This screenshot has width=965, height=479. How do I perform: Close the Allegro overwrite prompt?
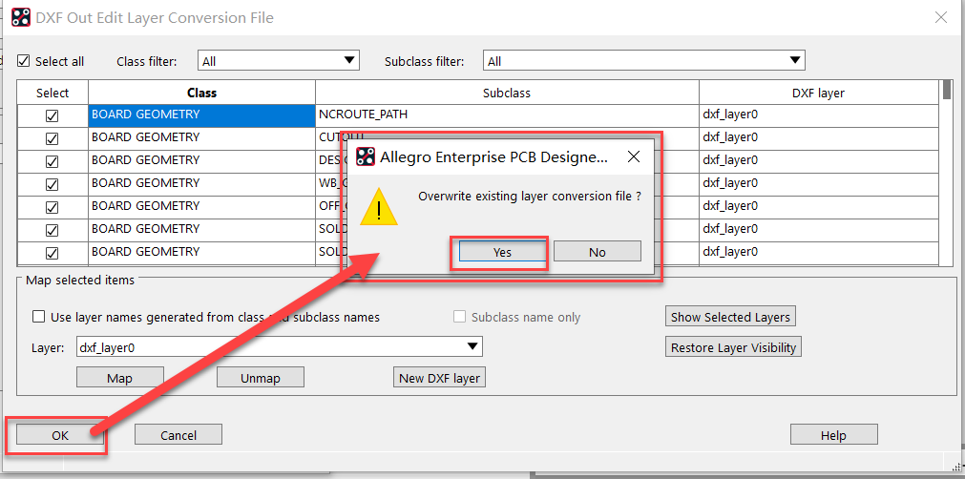click(633, 156)
